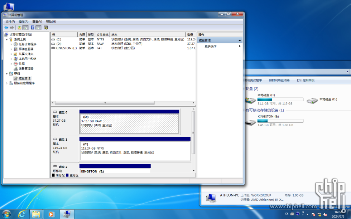Open the 帮助(H) menu
Viewport: 351px width, 219px height.
tap(51, 21)
